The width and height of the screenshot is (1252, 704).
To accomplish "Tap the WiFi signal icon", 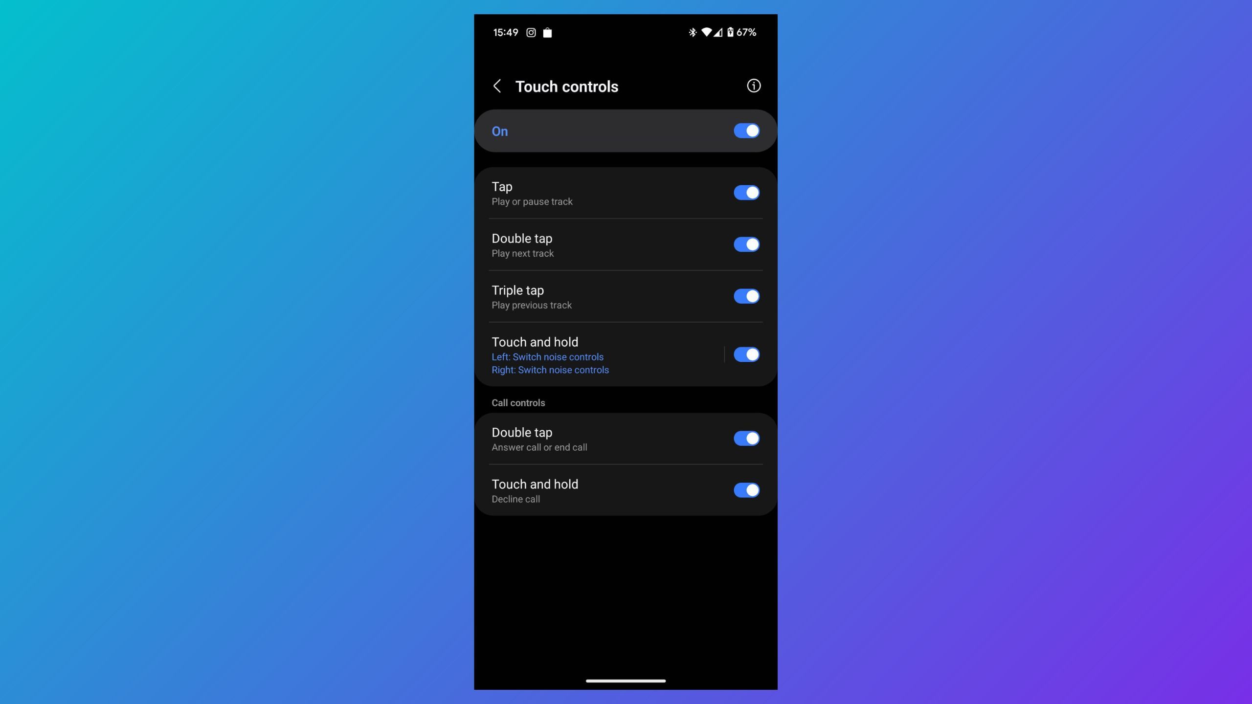I will pyautogui.click(x=705, y=33).
